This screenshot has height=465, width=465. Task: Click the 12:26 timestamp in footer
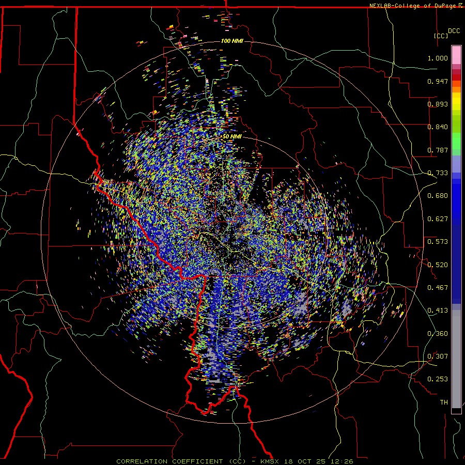[342, 461]
